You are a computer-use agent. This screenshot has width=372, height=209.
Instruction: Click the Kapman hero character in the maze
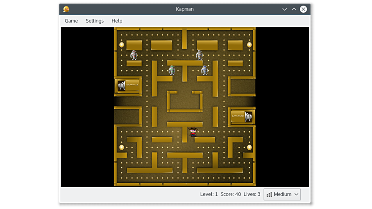click(193, 132)
